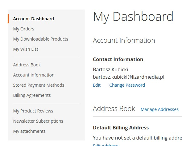
Task: Select the Default Billing Address heading
Action: click(121, 128)
